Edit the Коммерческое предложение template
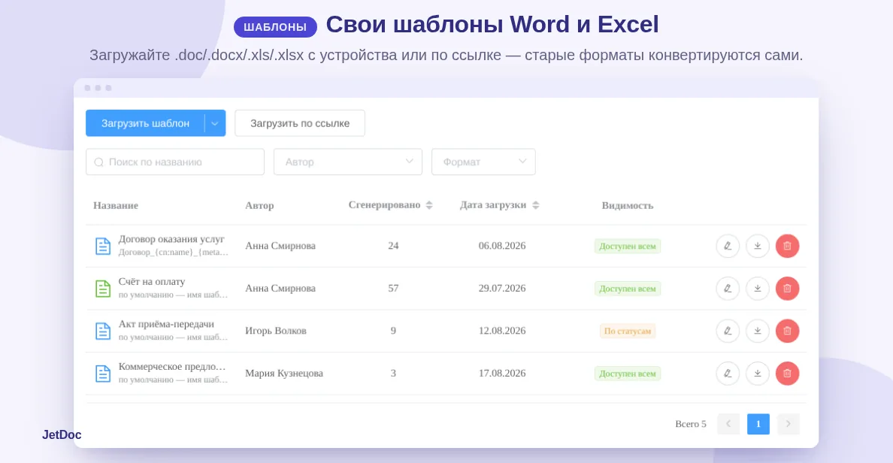This screenshot has height=463, width=893. point(728,374)
